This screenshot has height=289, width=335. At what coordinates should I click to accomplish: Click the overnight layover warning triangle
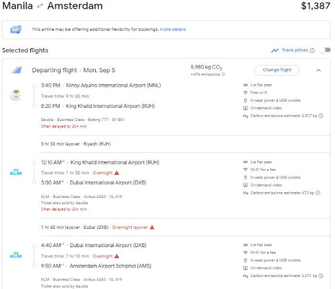[152, 227]
